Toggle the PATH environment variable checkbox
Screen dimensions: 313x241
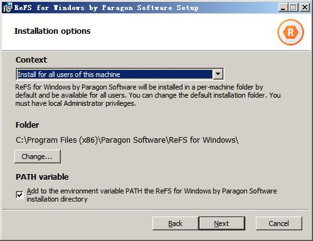tap(19, 195)
